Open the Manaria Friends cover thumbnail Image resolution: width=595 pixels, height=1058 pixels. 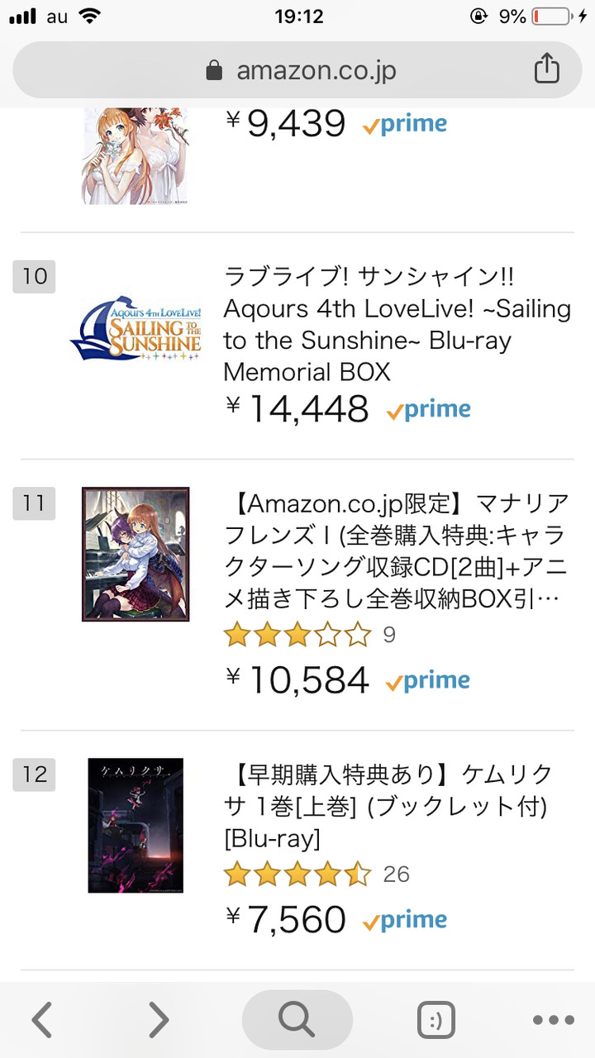coord(136,554)
